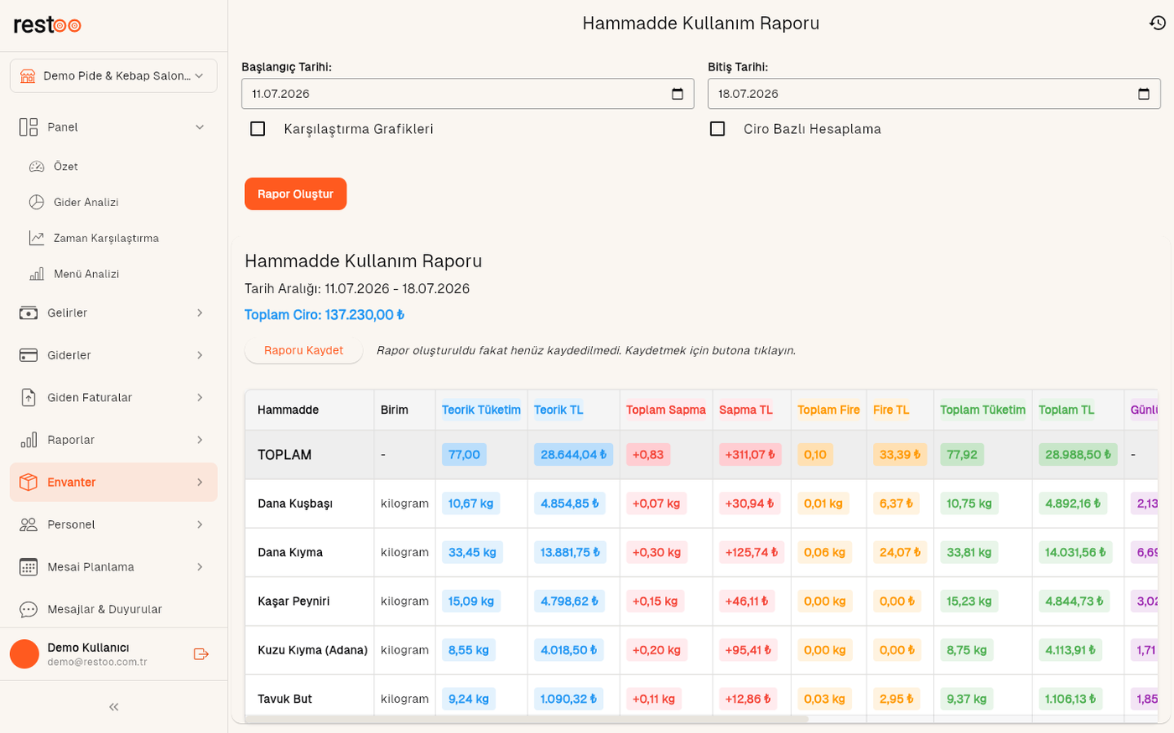
Task: Click the table horizontal scrollbar
Action: point(527,719)
